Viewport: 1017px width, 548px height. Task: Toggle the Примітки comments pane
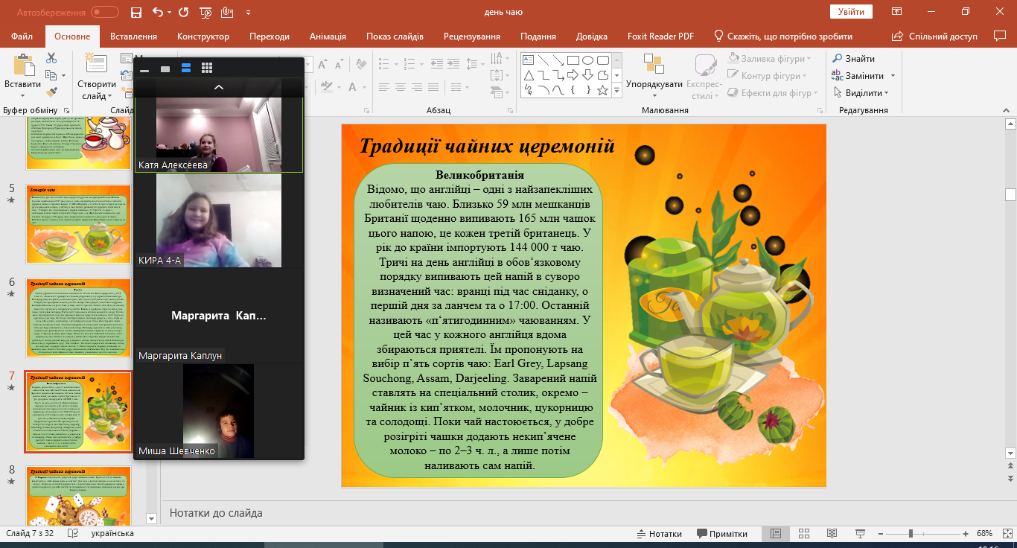[722, 534]
